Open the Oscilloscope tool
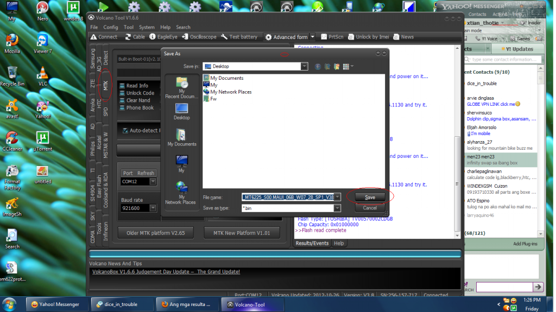This screenshot has width=556, height=312. coord(199,37)
